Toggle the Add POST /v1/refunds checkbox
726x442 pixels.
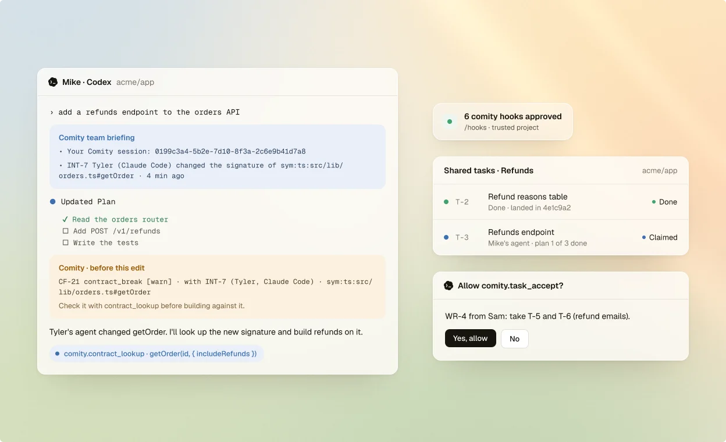(66, 231)
